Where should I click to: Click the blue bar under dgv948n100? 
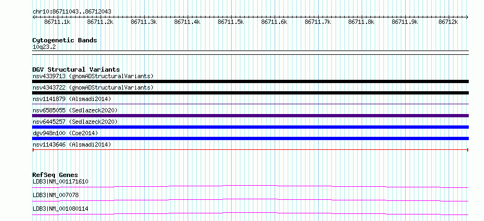[250, 138]
